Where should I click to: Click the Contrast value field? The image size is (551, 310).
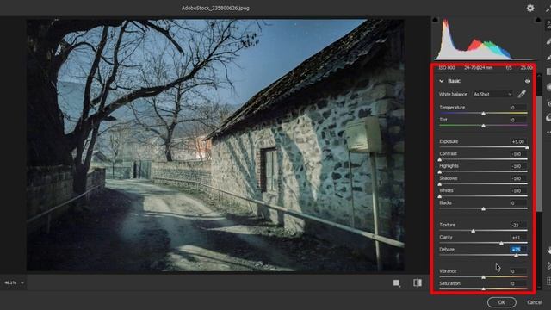(x=518, y=154)
